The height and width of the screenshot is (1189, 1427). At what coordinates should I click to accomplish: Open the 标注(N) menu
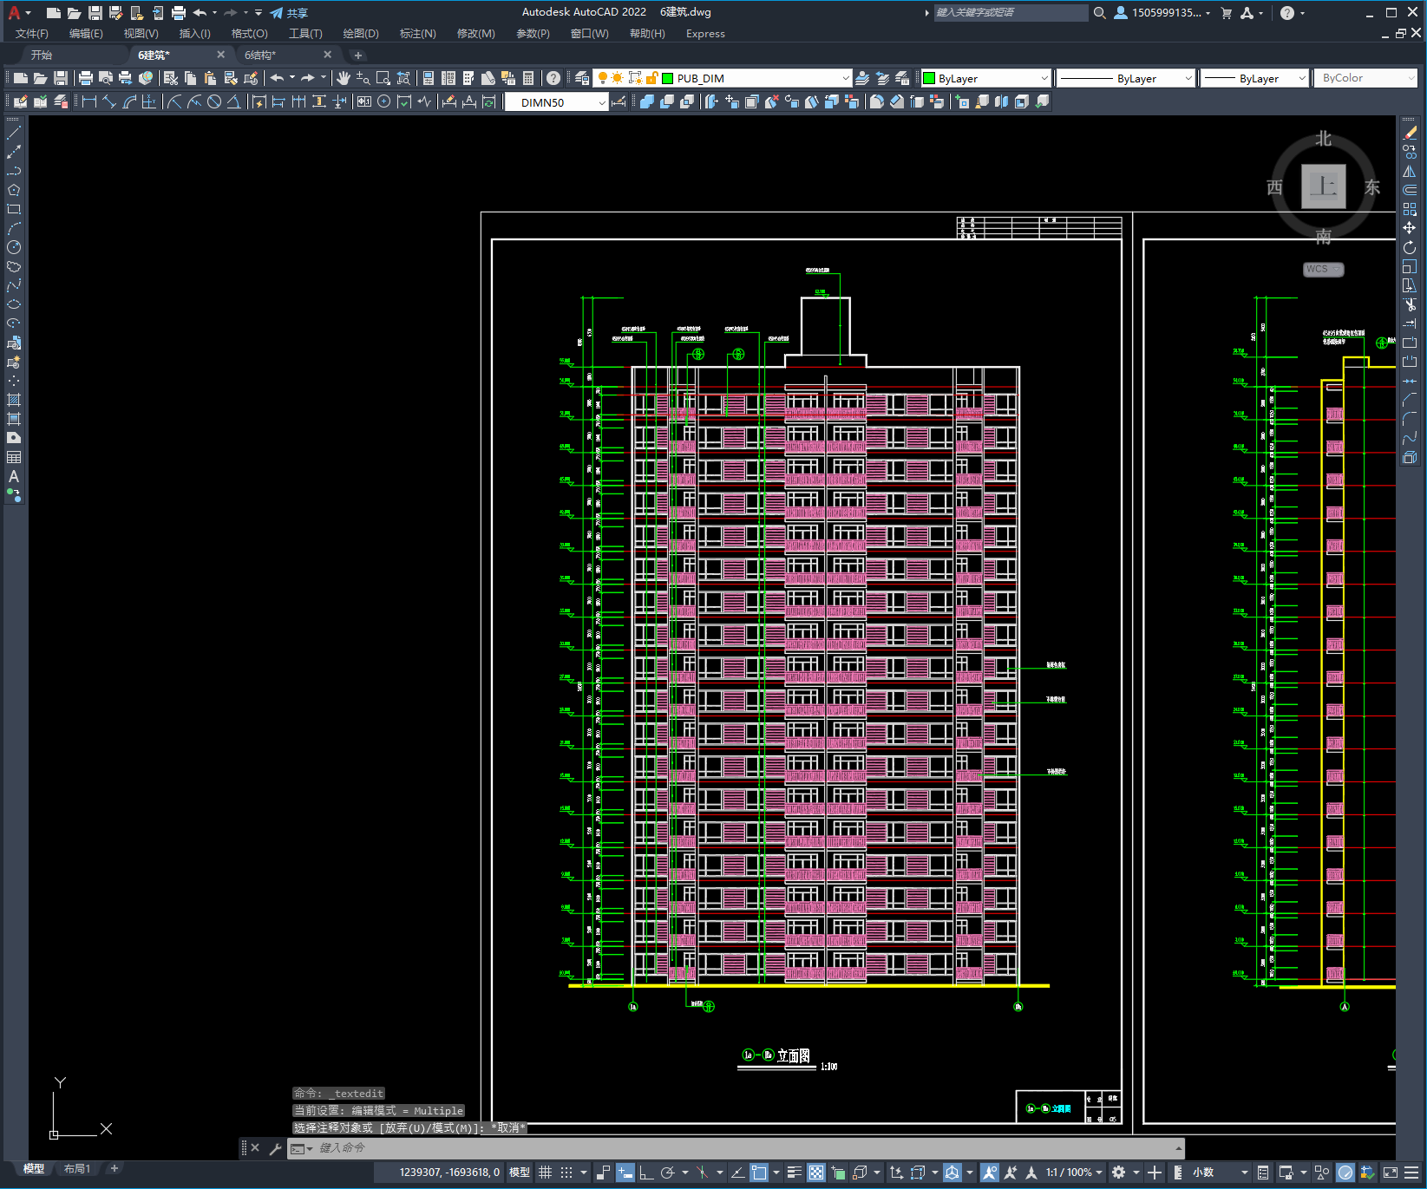[417, 34]
